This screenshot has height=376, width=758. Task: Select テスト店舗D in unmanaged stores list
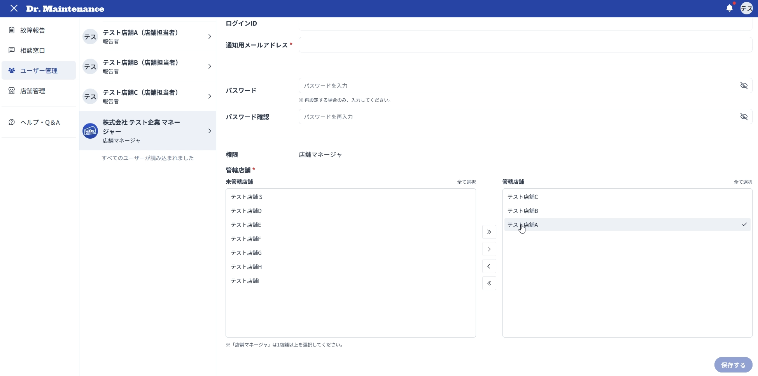(x=350, y=211)
